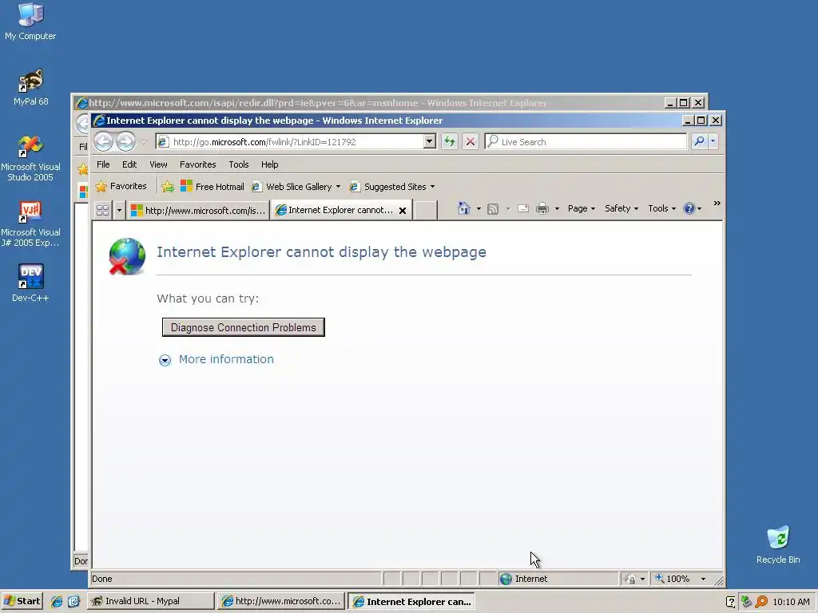Open recent pages dropdown beside Forward
818x613 pixels.
point(144,142)
